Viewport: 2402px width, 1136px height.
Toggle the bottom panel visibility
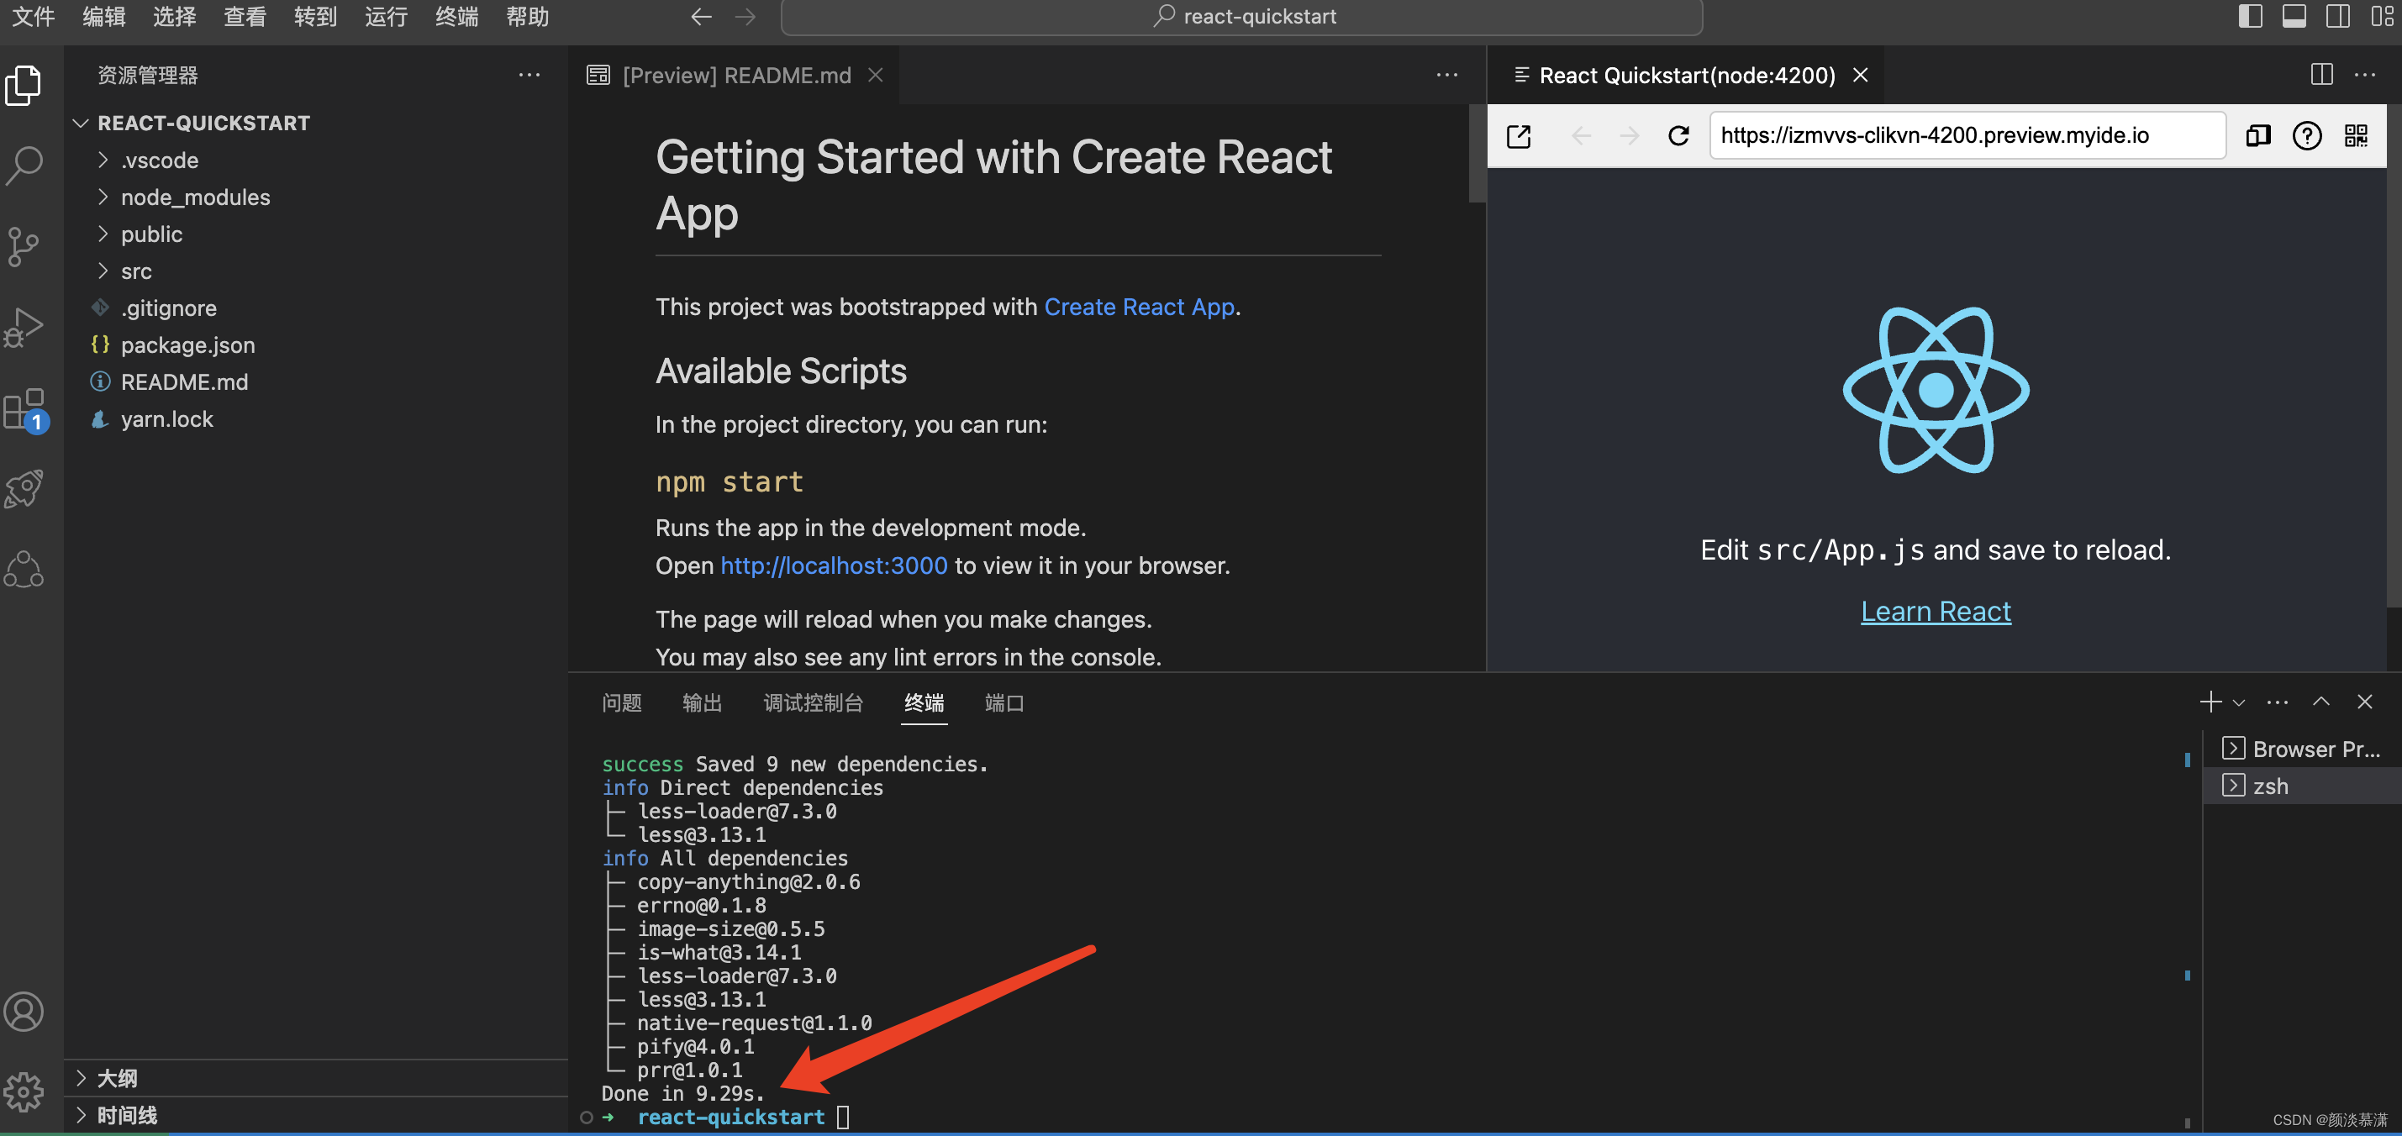coord(2294,16)
